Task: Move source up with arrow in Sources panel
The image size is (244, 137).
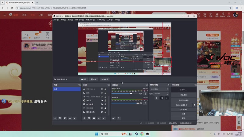Action: coord(99,118)
